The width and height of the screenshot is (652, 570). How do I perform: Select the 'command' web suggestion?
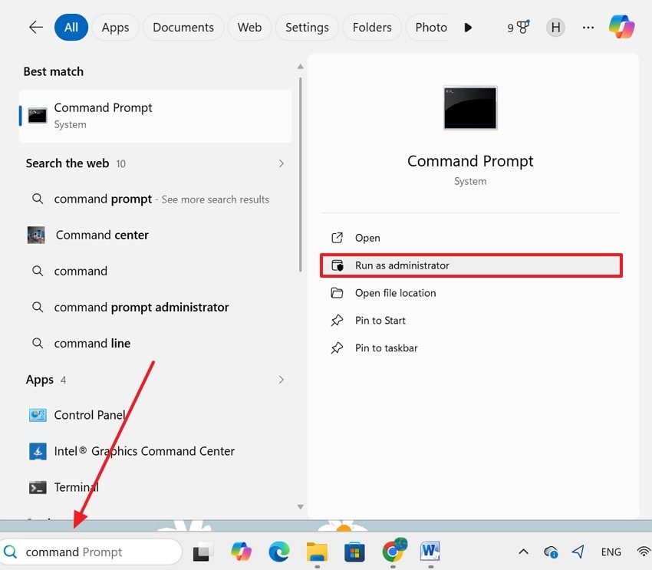pyautogui.click(x=156, y=271)
